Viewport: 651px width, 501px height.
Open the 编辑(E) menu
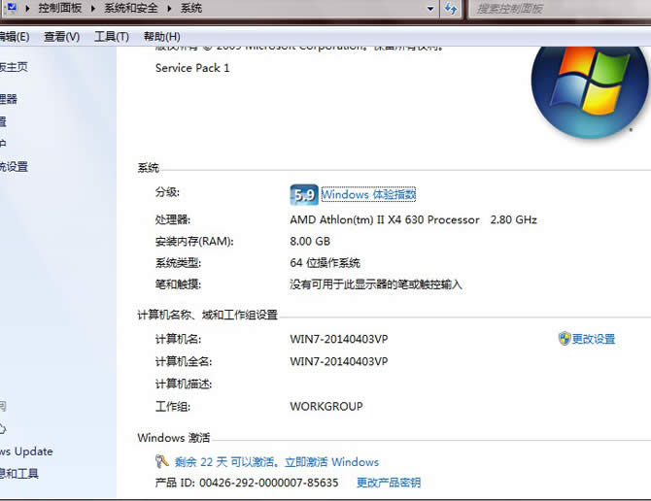(15, 37)
